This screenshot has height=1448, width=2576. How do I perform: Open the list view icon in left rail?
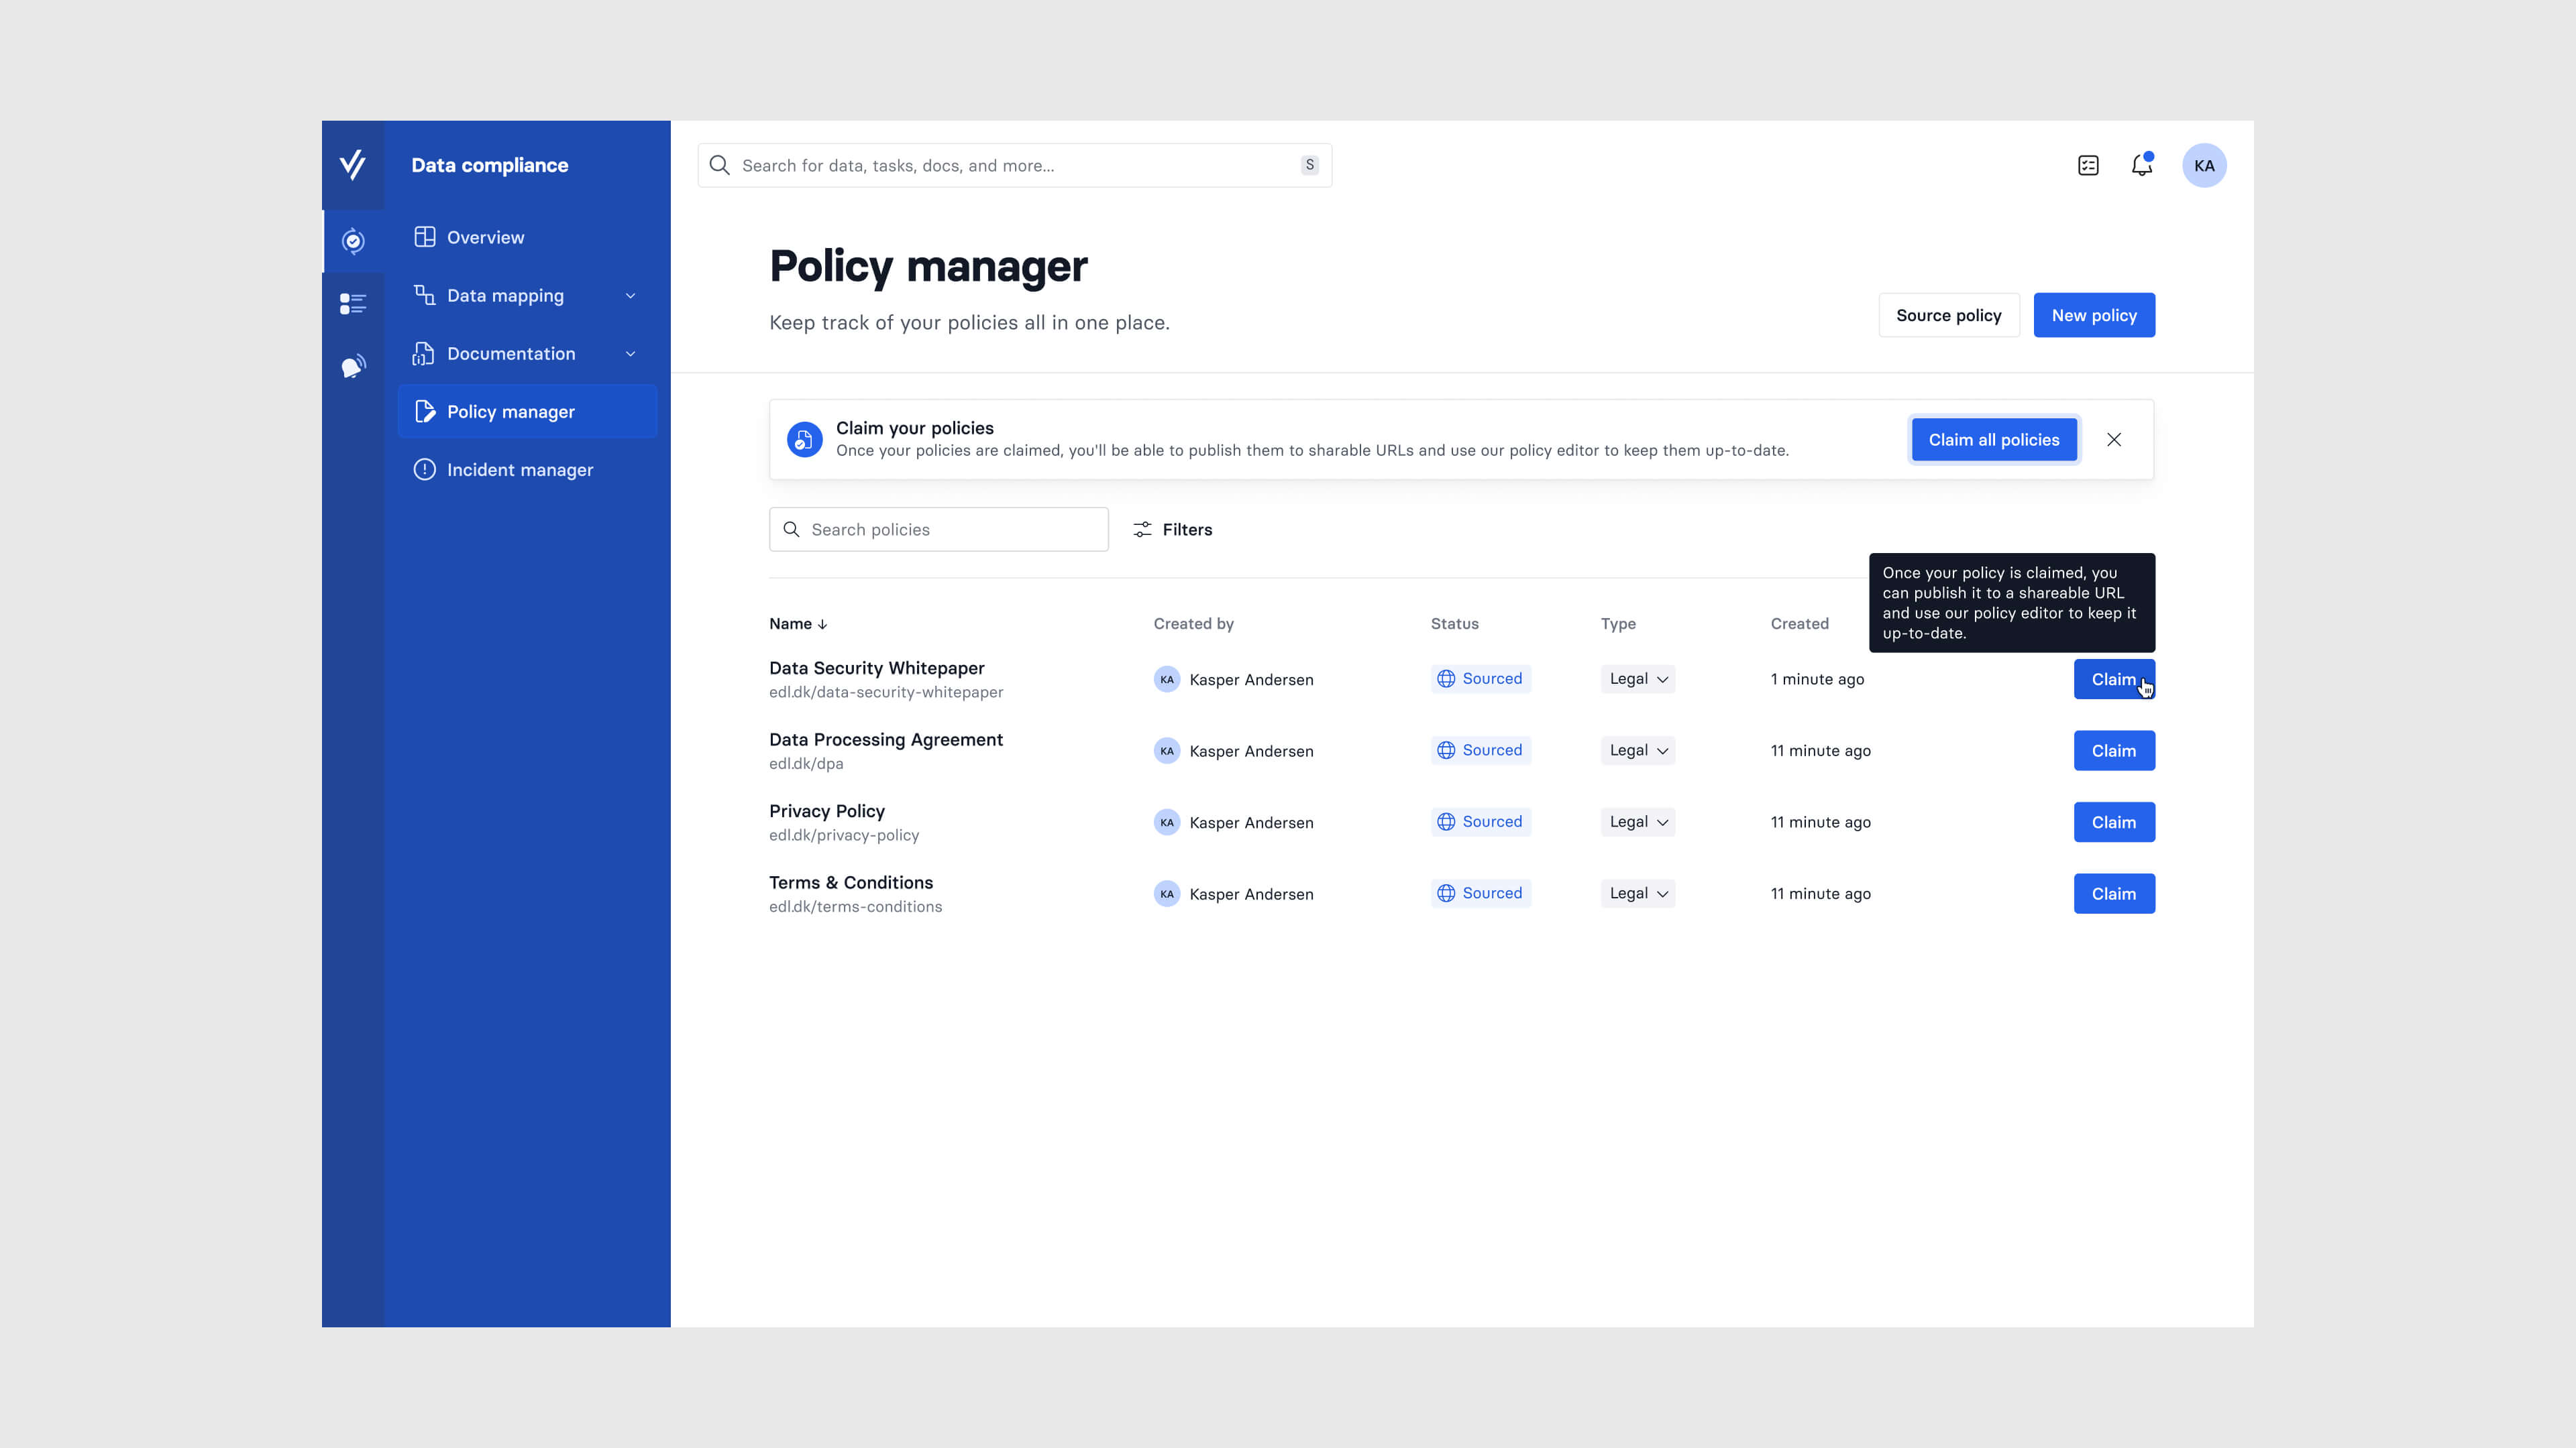[353, 303]
